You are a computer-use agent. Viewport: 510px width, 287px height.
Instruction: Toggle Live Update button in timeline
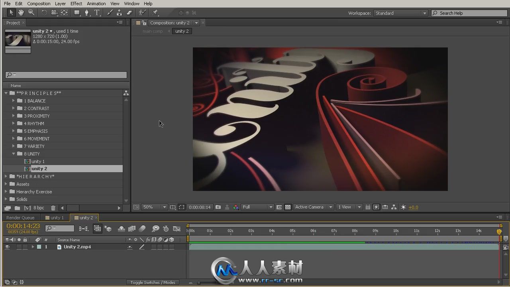pos(97,228)
